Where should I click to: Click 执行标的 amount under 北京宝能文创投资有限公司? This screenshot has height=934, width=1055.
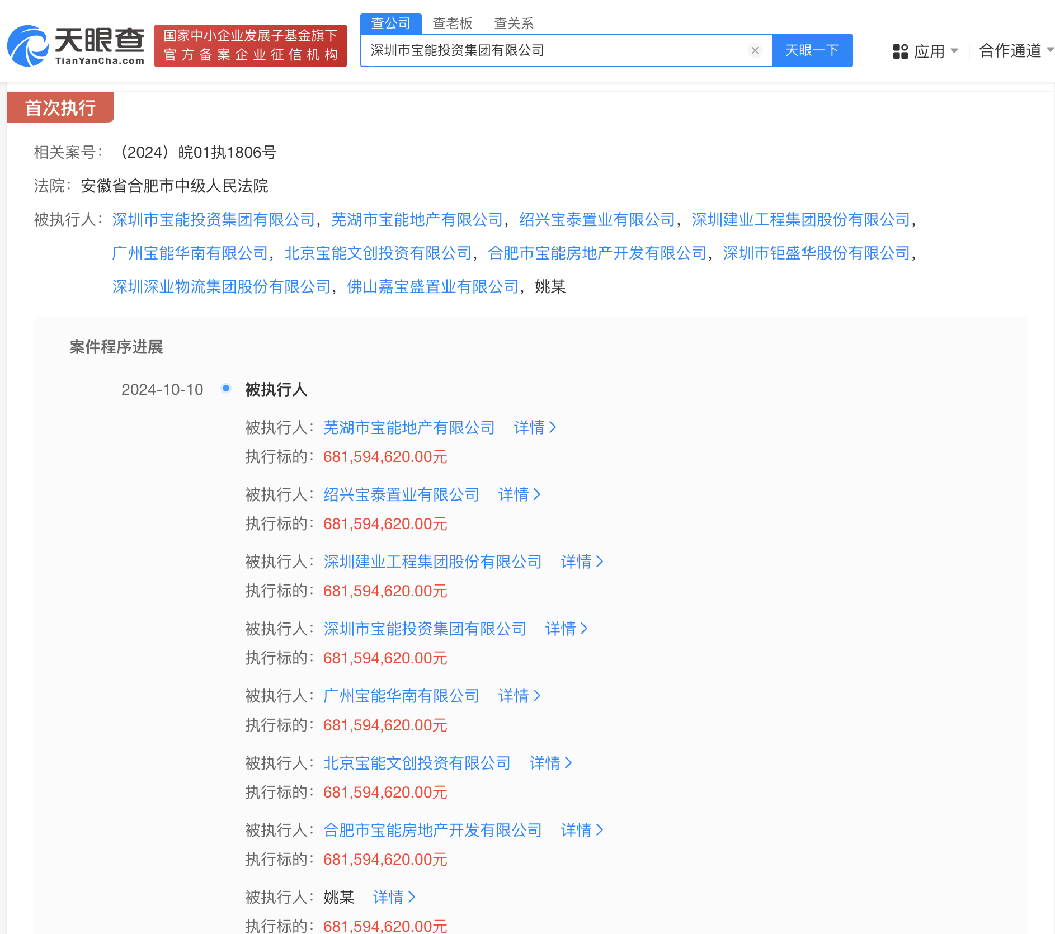tap(385, 793)
